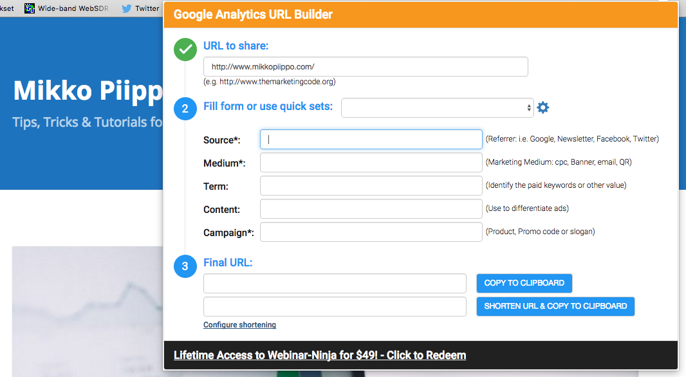Select the shortened URL output field
Viewport: 686px width, 377px height.
[335, 307]
